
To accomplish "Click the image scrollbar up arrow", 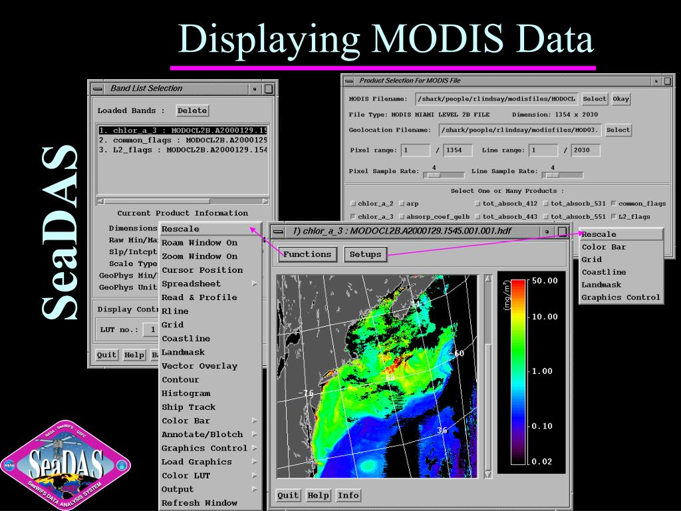I will (488, 278).
